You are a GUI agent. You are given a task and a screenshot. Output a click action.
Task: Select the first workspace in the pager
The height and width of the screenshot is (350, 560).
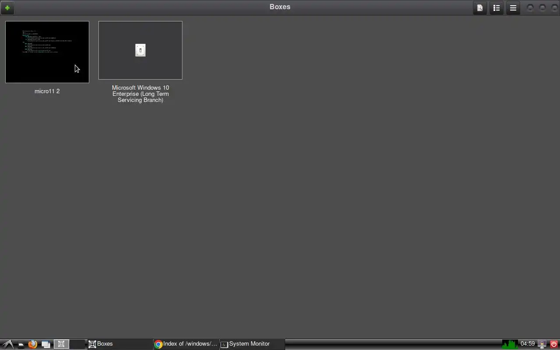(x=61, y=344)
